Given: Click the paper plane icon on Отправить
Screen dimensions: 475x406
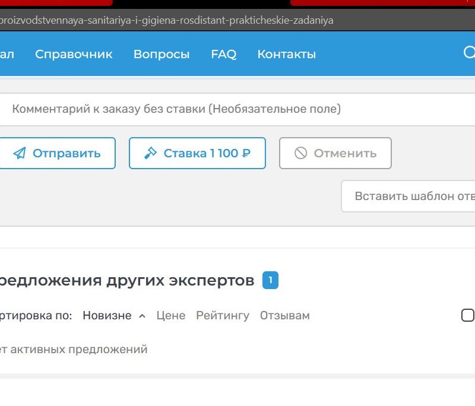Looking at the screenshot, I should (20, 154).
